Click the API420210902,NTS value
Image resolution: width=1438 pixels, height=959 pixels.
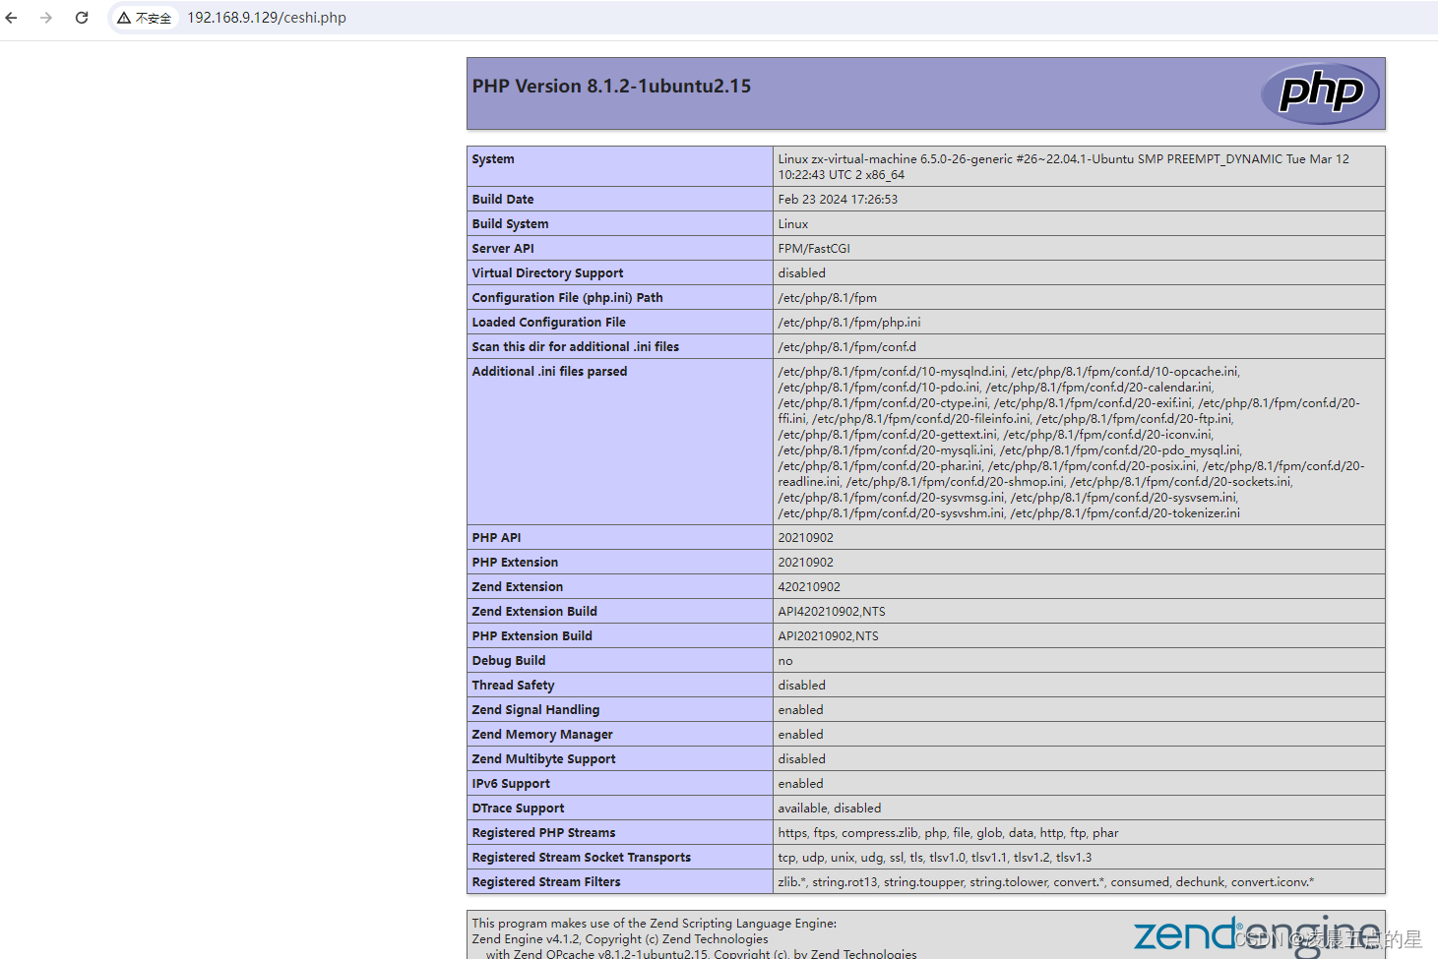click(832, 612)
